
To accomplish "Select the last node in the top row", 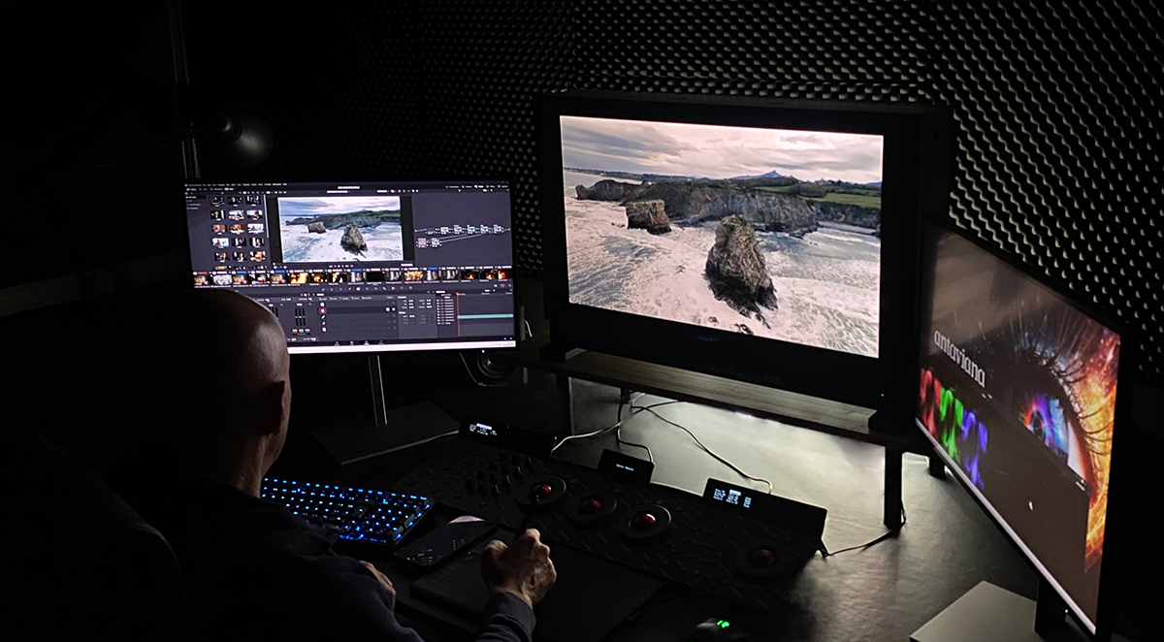I will tap(497, 229).
